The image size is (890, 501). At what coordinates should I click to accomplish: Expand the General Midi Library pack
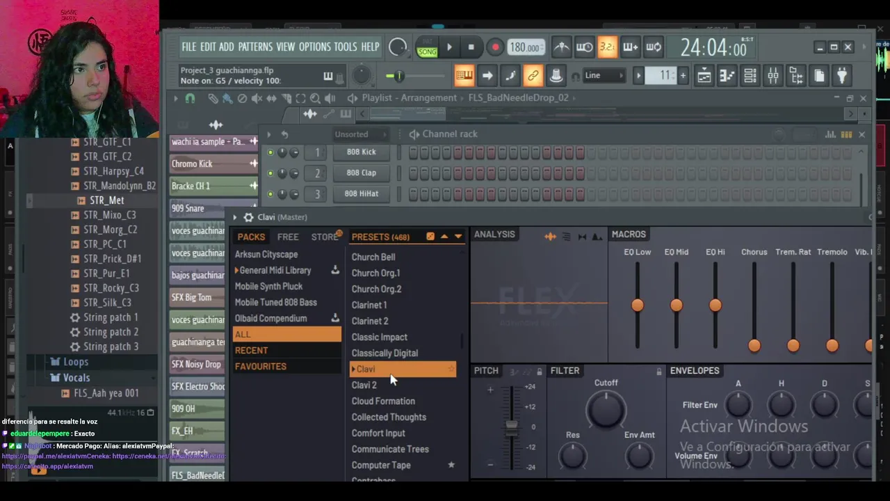tap(237, 270)
